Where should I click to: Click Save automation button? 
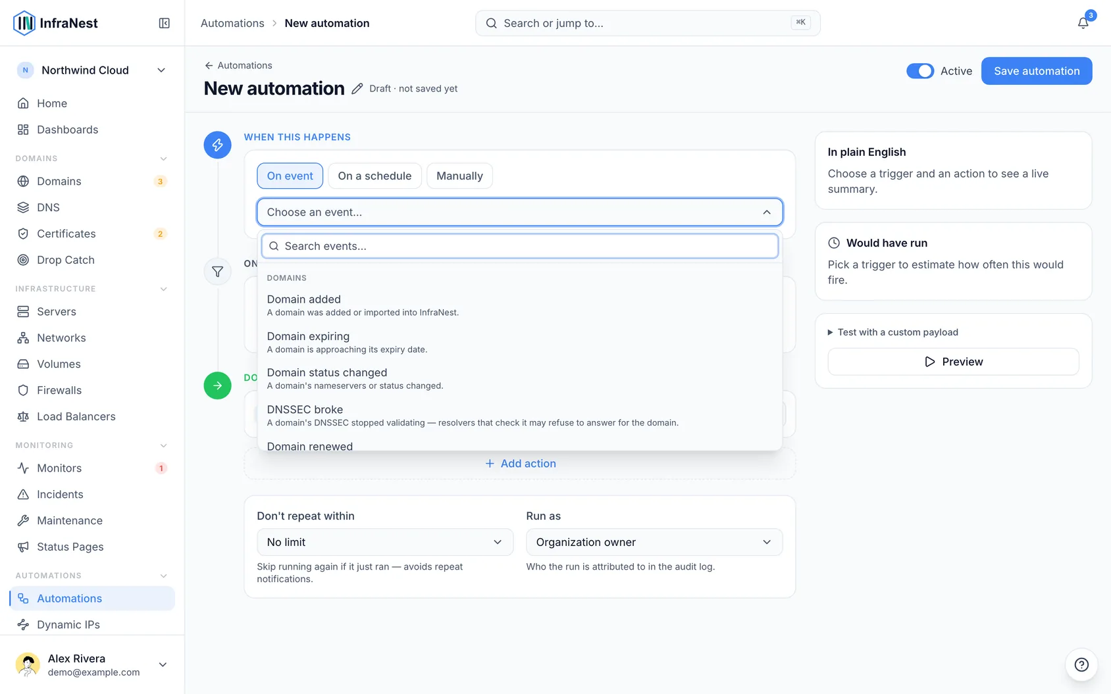tap(1037, 71)
